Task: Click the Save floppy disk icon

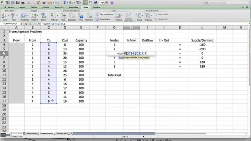Action: click(18, 3)
